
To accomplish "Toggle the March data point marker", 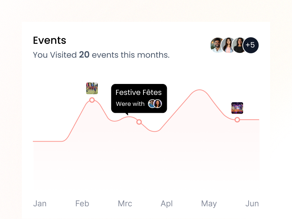I will click(x=139, y=122).
